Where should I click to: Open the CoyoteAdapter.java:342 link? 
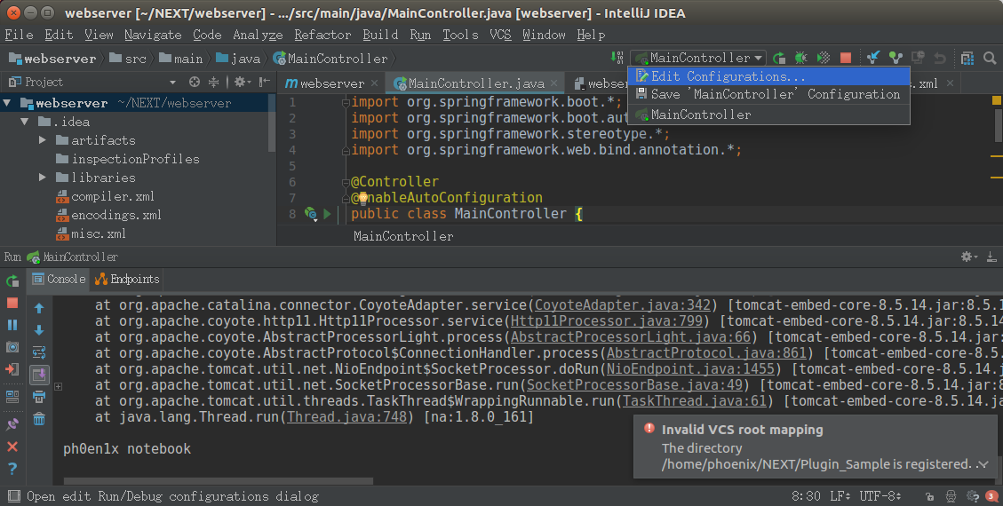coord(623,304)
